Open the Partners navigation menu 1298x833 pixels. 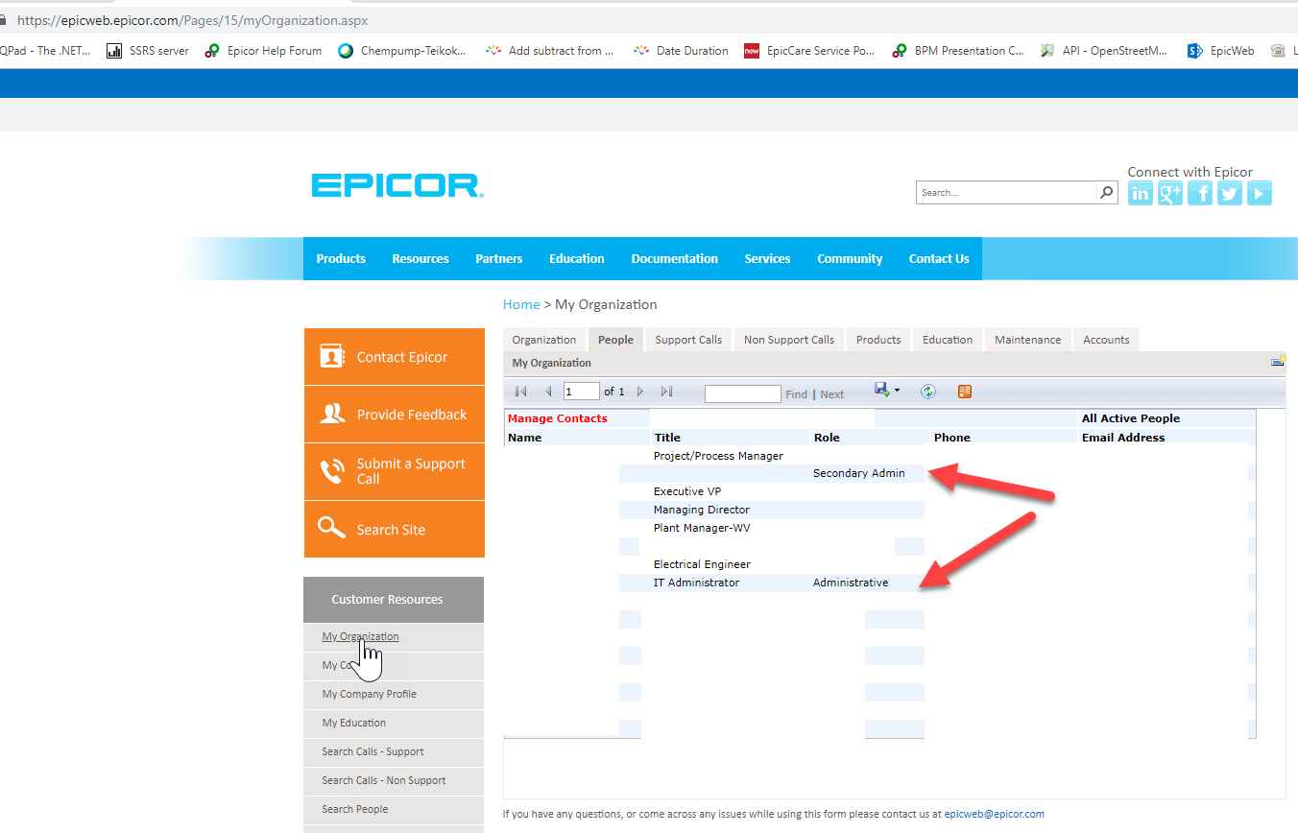tap(499, 258)
